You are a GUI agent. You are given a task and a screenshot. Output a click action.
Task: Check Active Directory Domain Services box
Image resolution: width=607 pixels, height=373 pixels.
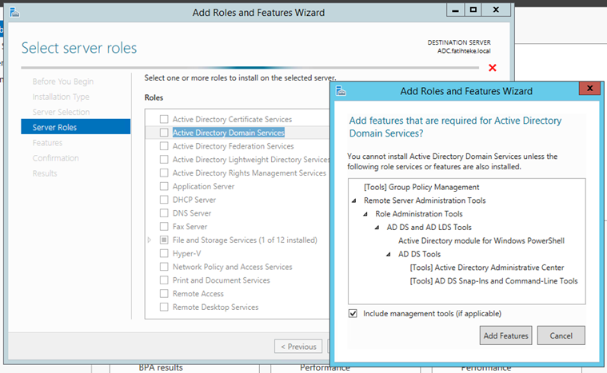click(x=164, y=133)
